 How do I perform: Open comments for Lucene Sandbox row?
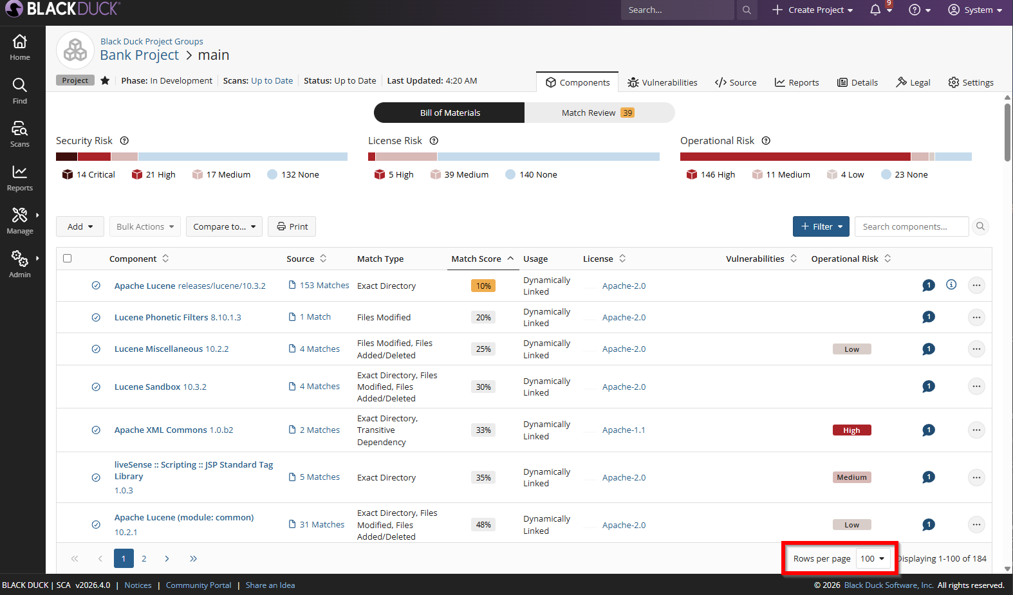click(x=929, y=387)
